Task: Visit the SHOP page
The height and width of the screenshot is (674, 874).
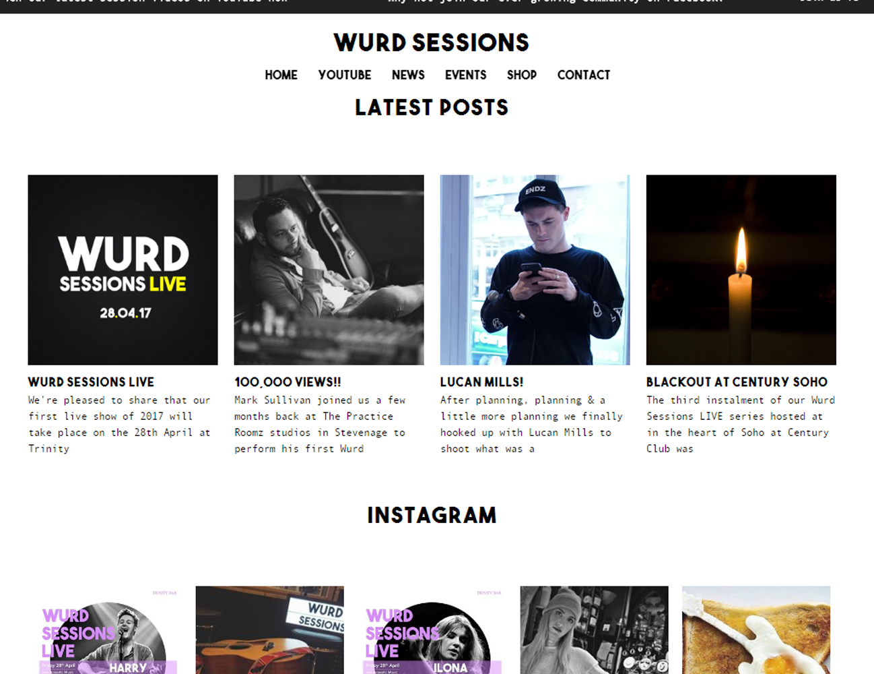Action: coord(522,75)
